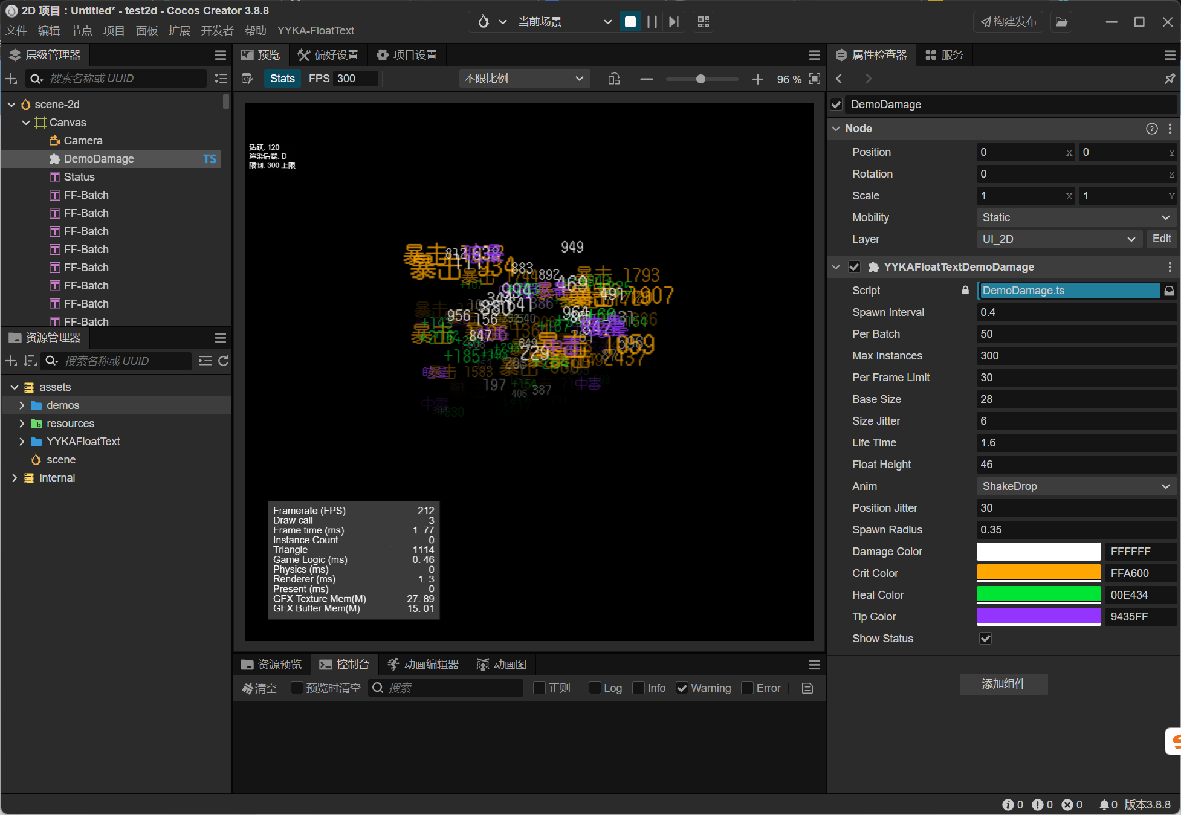Open 节点 menu in menu bar

(82, 31)
